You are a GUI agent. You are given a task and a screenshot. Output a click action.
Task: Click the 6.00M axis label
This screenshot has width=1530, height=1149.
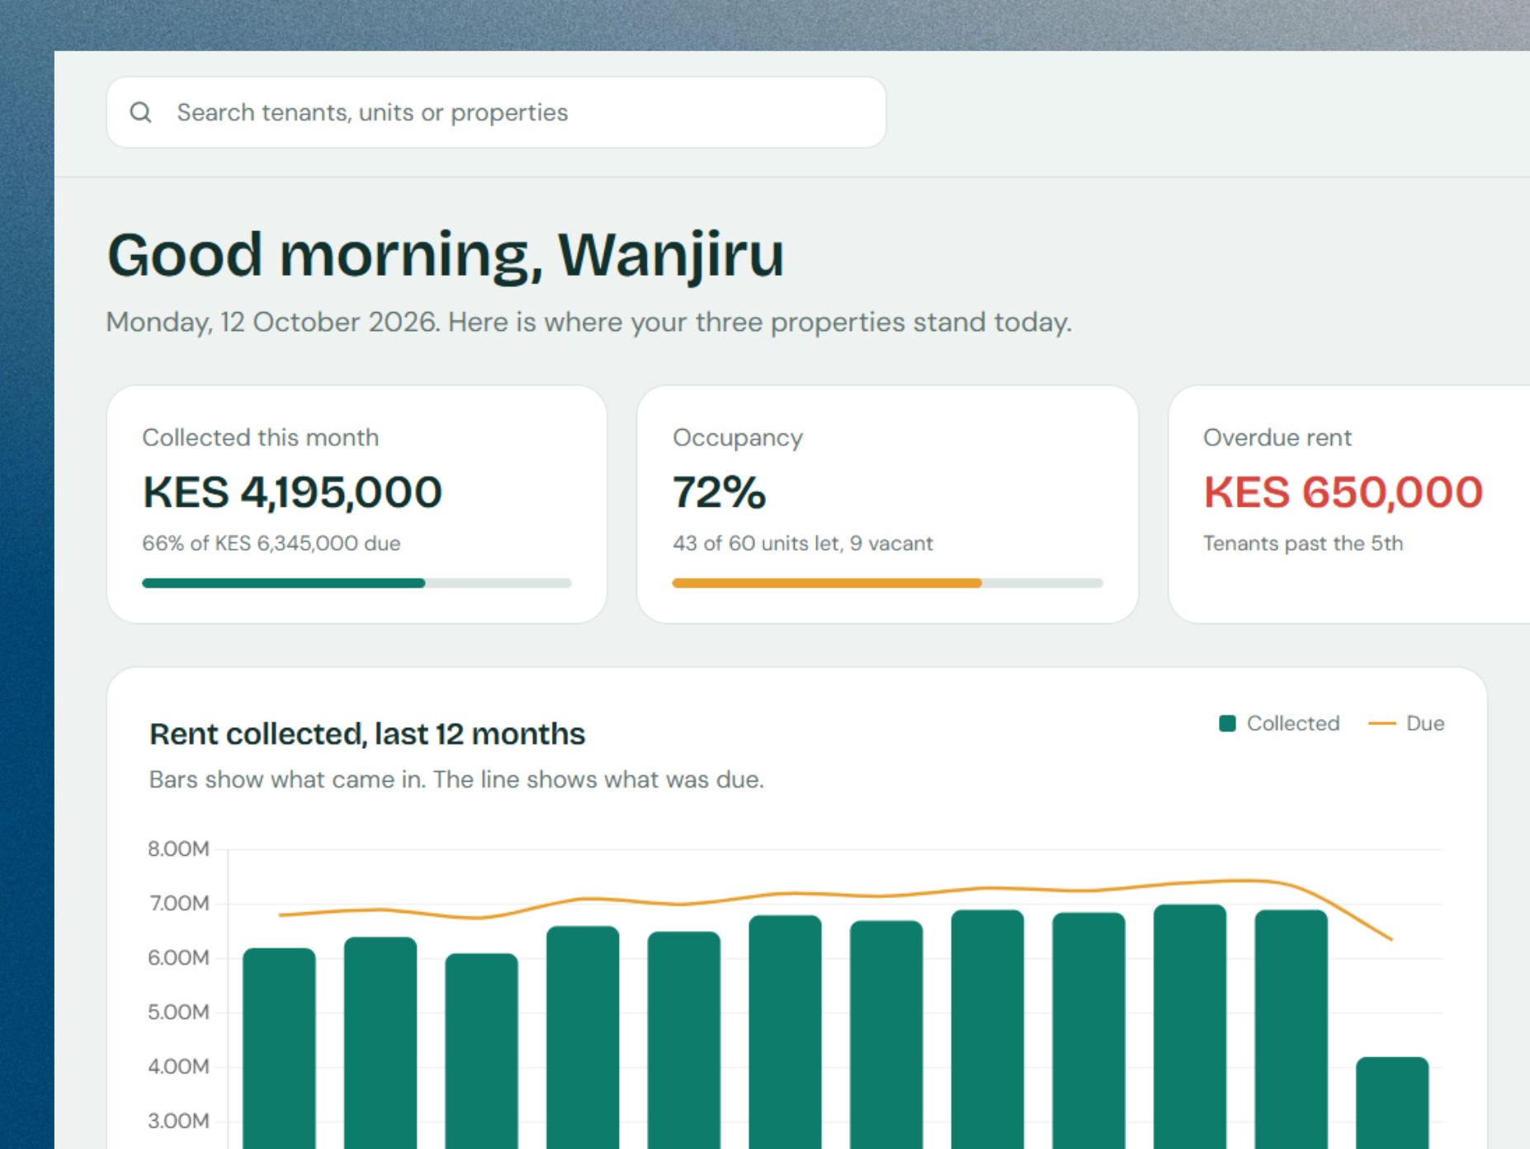tap(178, 958)
